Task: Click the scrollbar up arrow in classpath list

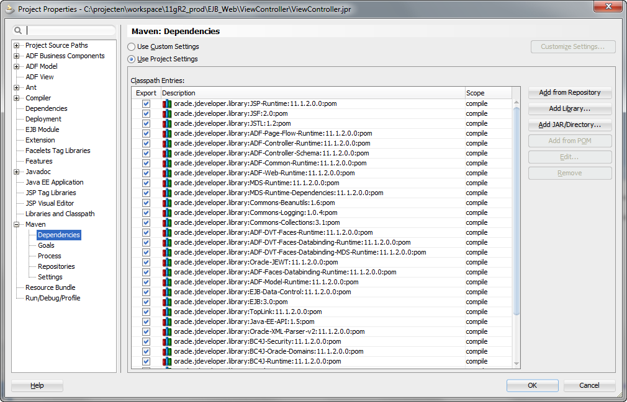Action: [x=516, y=103]
